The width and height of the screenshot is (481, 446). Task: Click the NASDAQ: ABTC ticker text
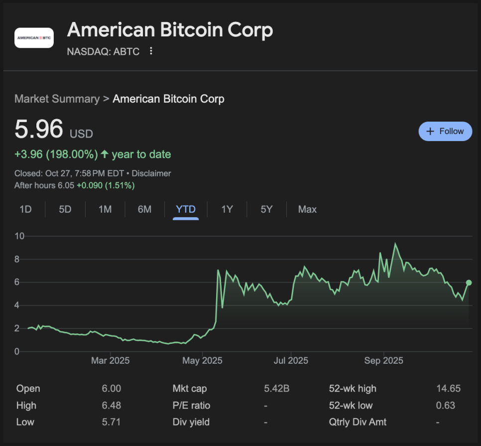[104, 51]
